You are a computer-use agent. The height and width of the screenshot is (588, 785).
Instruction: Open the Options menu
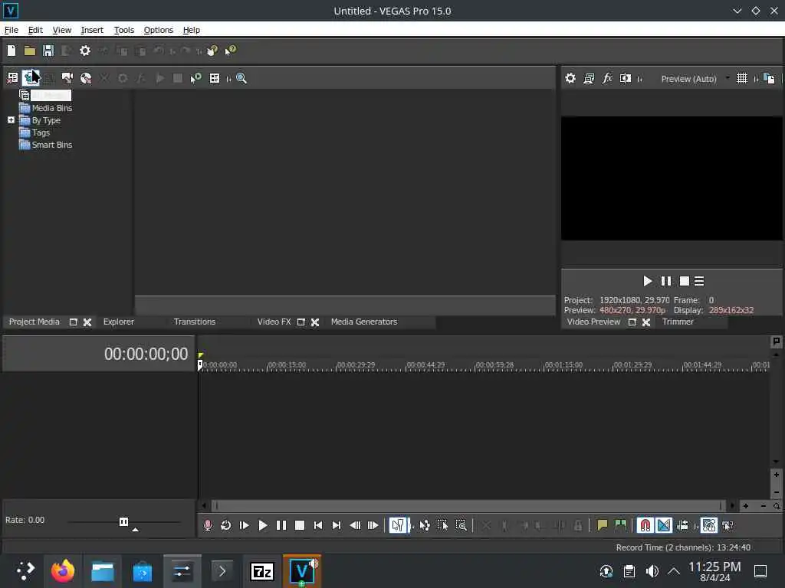pyautogui.click(x=158, y=30)
